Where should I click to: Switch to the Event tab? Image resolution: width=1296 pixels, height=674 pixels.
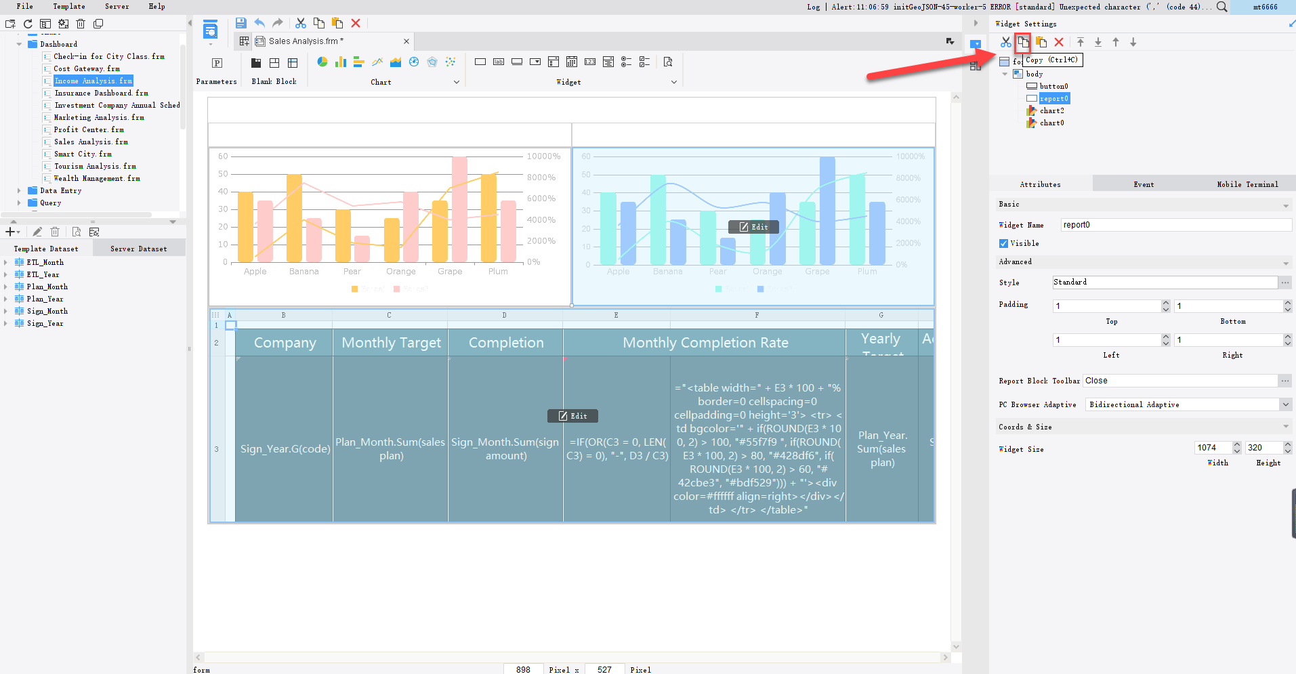1143,184
